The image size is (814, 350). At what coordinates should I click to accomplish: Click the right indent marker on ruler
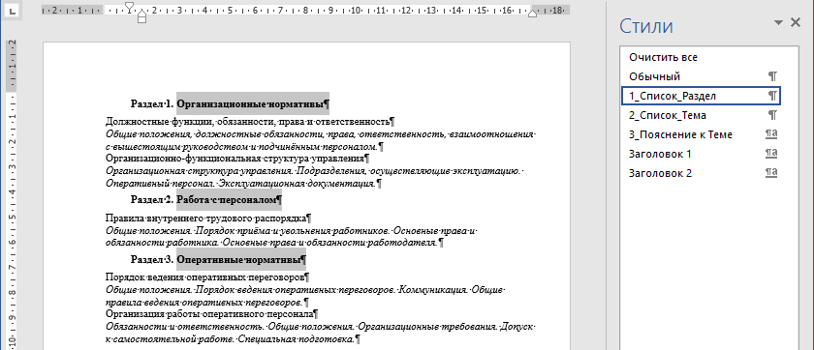point(532,14)
